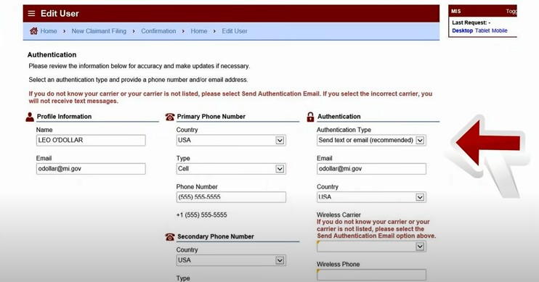Open Confirmation breadcrumb link
The image size is (539, 282).
click(158, 31)
